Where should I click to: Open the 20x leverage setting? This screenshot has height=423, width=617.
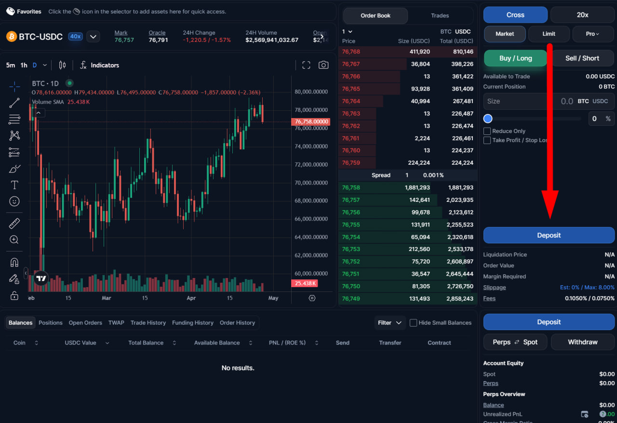[x=582, y=15]
